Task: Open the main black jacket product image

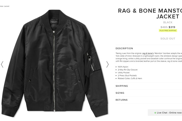Action: [x=55, y=63]
